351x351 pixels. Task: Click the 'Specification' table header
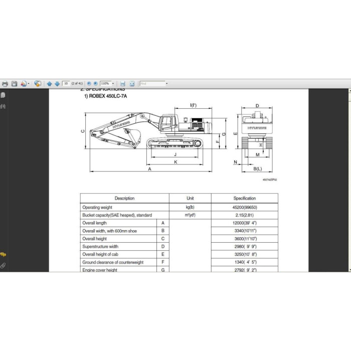pos(245,198)
